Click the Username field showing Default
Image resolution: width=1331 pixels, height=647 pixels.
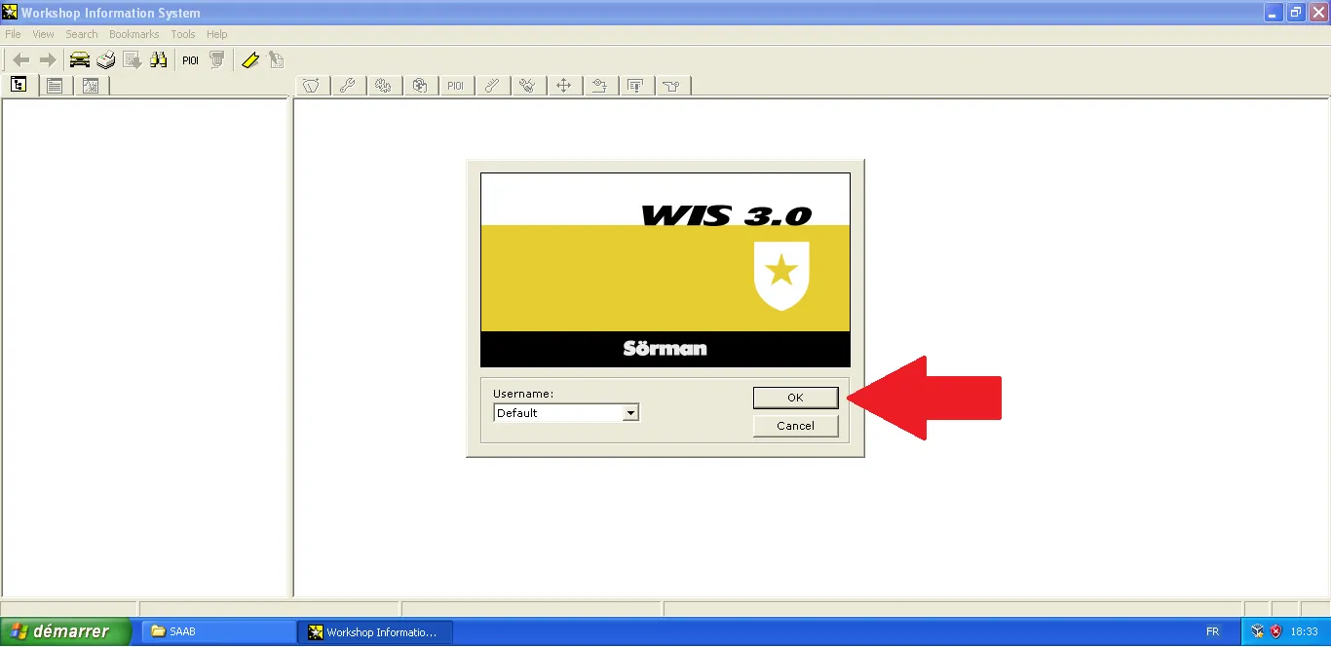[x=558, y=413]
